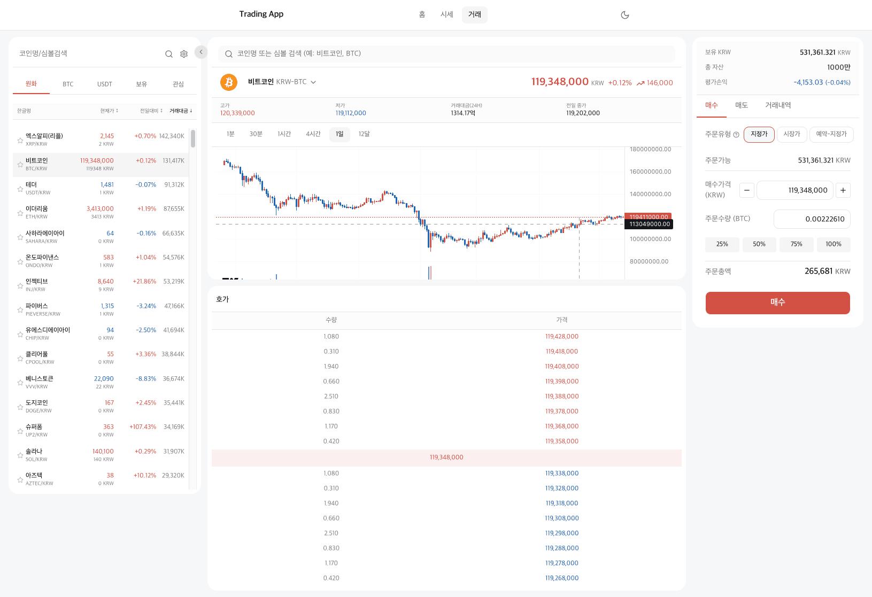Switch to the 보유 holdings tab
This screenshot has height=597, width=872.
click(x=142, y=84)
